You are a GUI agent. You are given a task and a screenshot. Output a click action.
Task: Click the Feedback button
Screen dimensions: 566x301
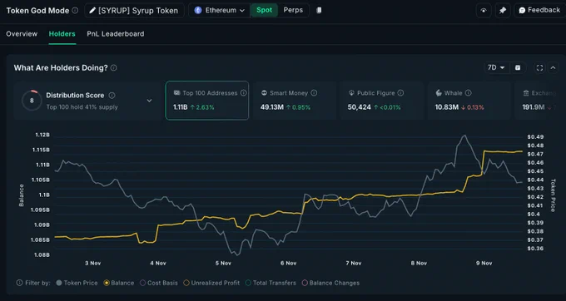click(539, 11)
